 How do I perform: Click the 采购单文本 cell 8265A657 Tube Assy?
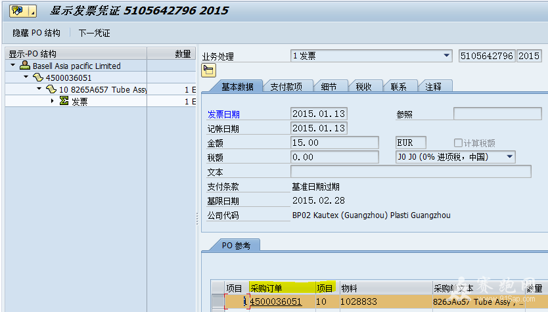[478, 301]
